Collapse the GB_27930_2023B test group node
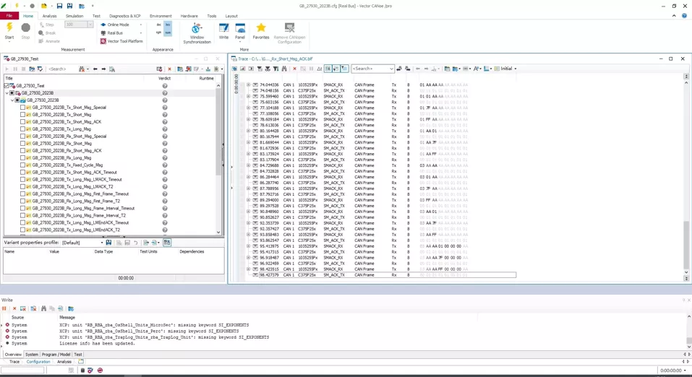Viewport: 692px width, 377px height. [12, 100]
